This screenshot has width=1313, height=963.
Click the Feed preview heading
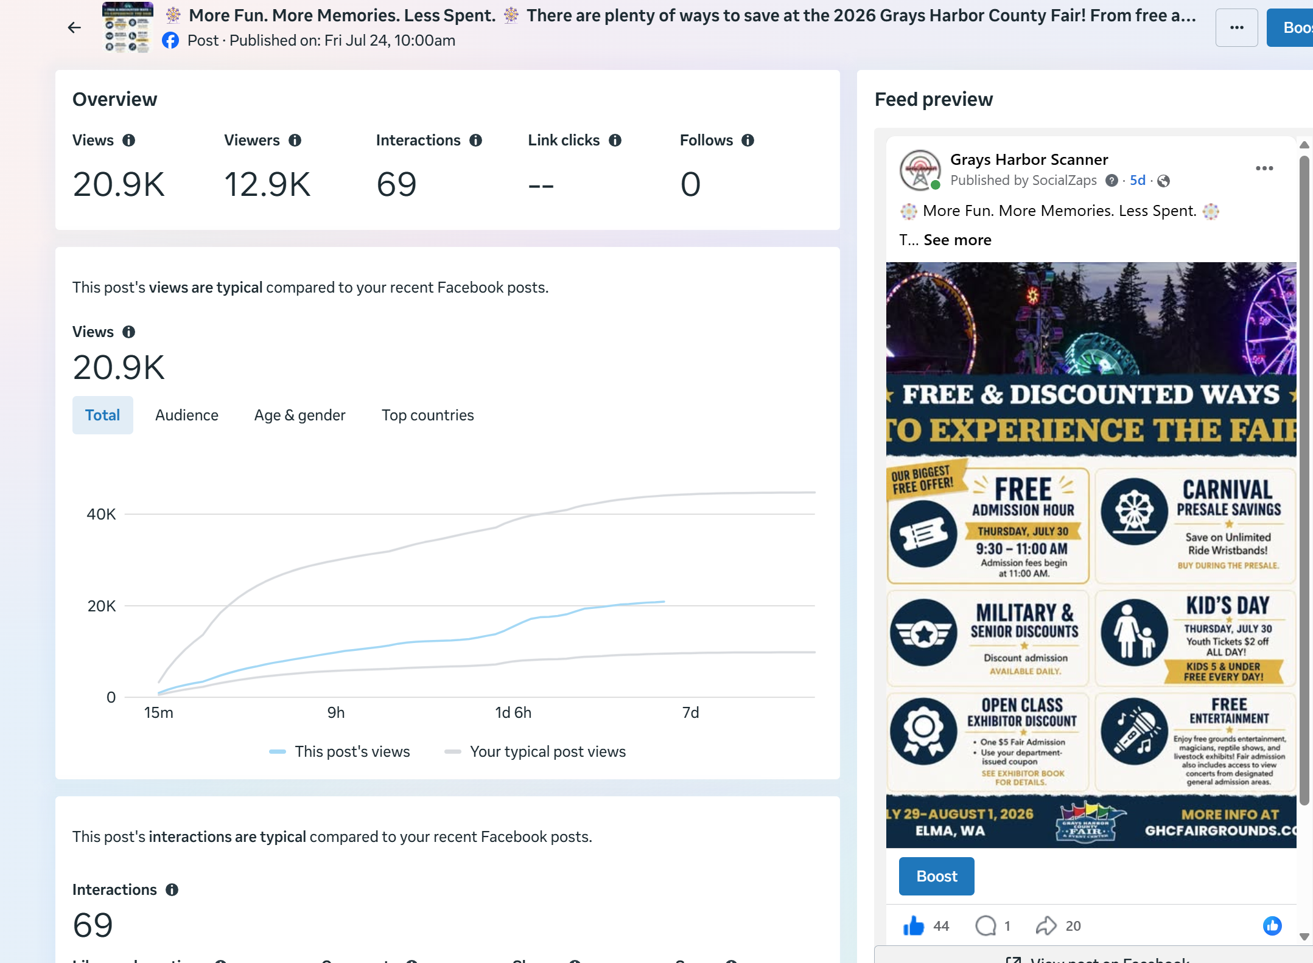pyautogui.click(x=934, y=100)
